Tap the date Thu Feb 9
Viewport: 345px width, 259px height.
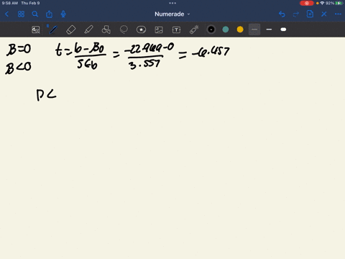(x=30, y=3)
